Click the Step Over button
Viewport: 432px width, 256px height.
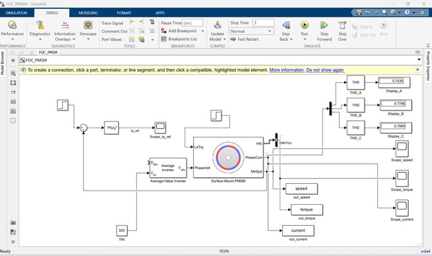coord(342,30)
